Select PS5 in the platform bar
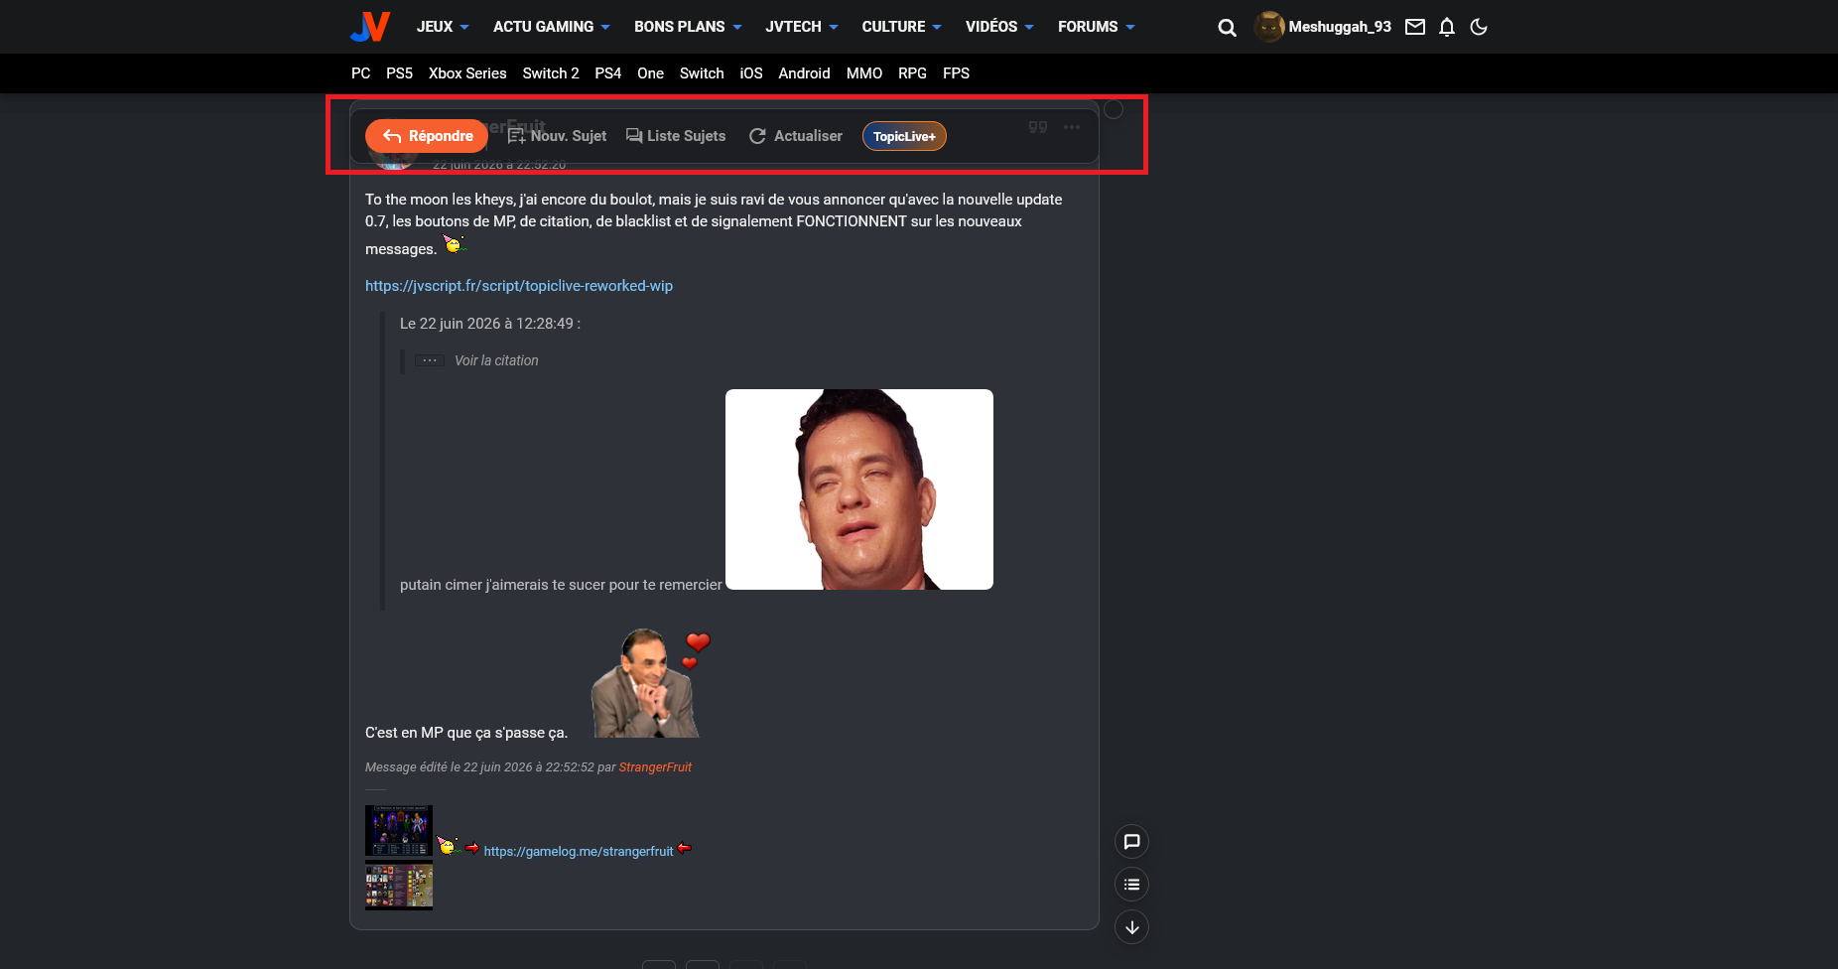The width and height of the screenshot is (1838, 969). (399, 73)
